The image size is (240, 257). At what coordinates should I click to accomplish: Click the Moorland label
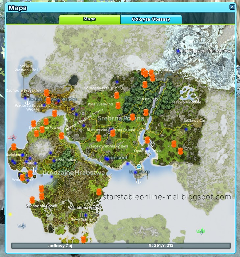pos(116,158)
